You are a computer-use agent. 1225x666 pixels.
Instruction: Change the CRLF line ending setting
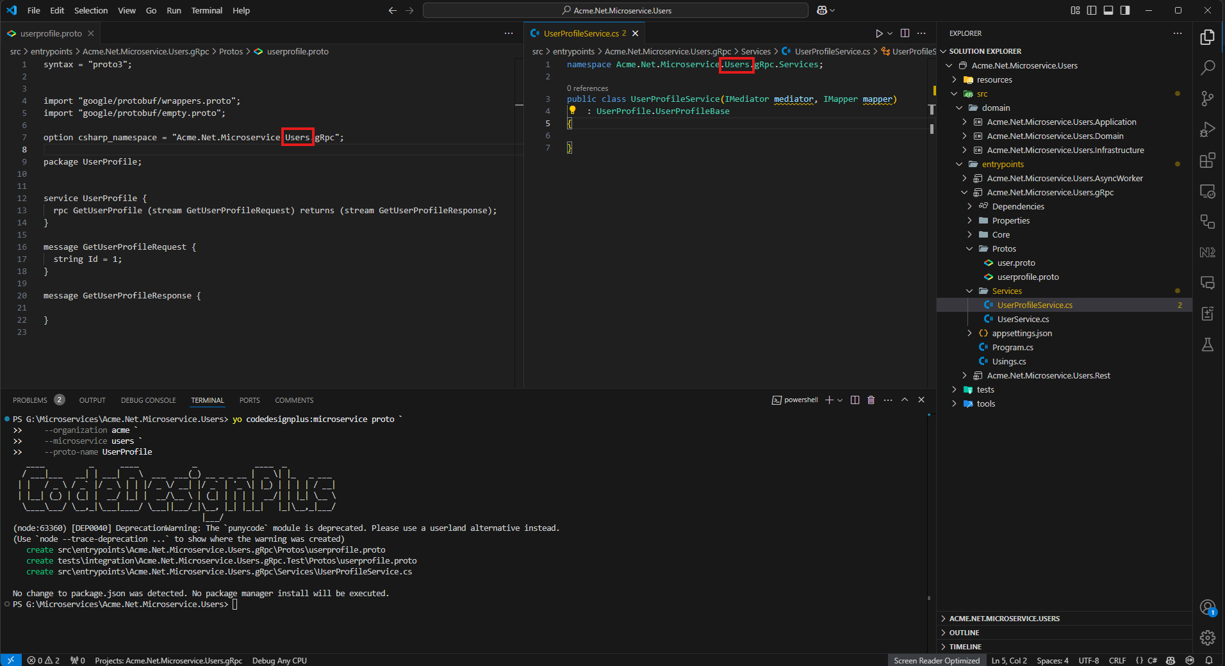(1117, 660)
